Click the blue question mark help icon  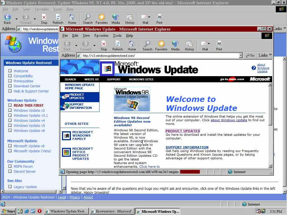pos(253,68)
